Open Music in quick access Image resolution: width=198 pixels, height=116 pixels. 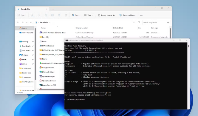(x=24, y=59)
